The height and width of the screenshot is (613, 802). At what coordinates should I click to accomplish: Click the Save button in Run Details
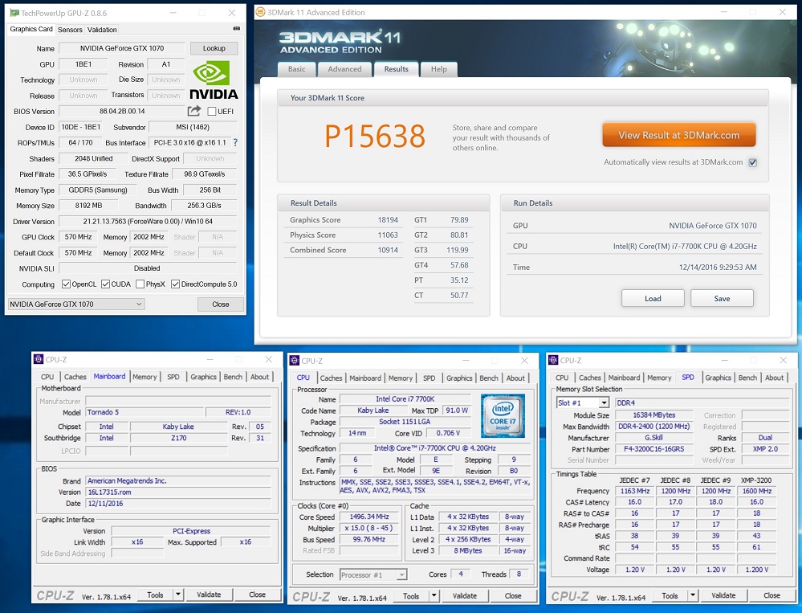coord(722,298)
